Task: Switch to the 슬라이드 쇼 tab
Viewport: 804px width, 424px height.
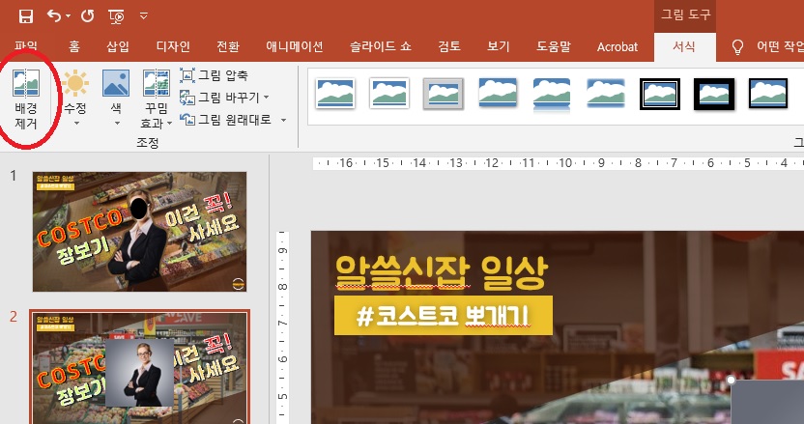Action: [x=381, y=46]
